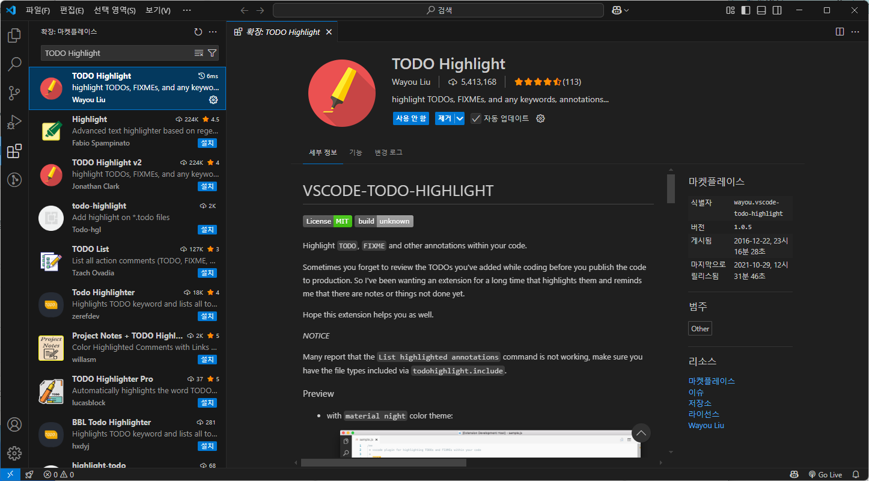Select the BBL Todo Highlighter extension
The width and height of the screenshot is (869, 481).
pos(127,434)
